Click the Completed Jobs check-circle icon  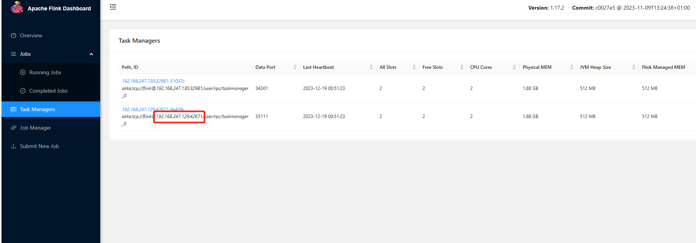[23, 91]
